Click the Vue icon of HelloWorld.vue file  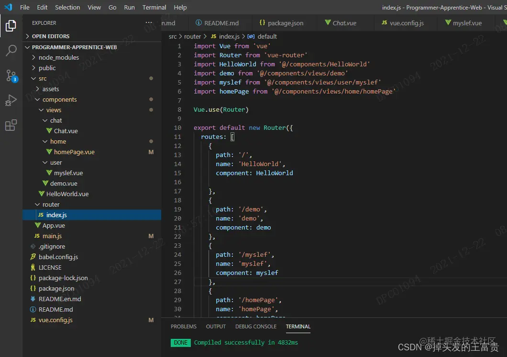(42, 194)
